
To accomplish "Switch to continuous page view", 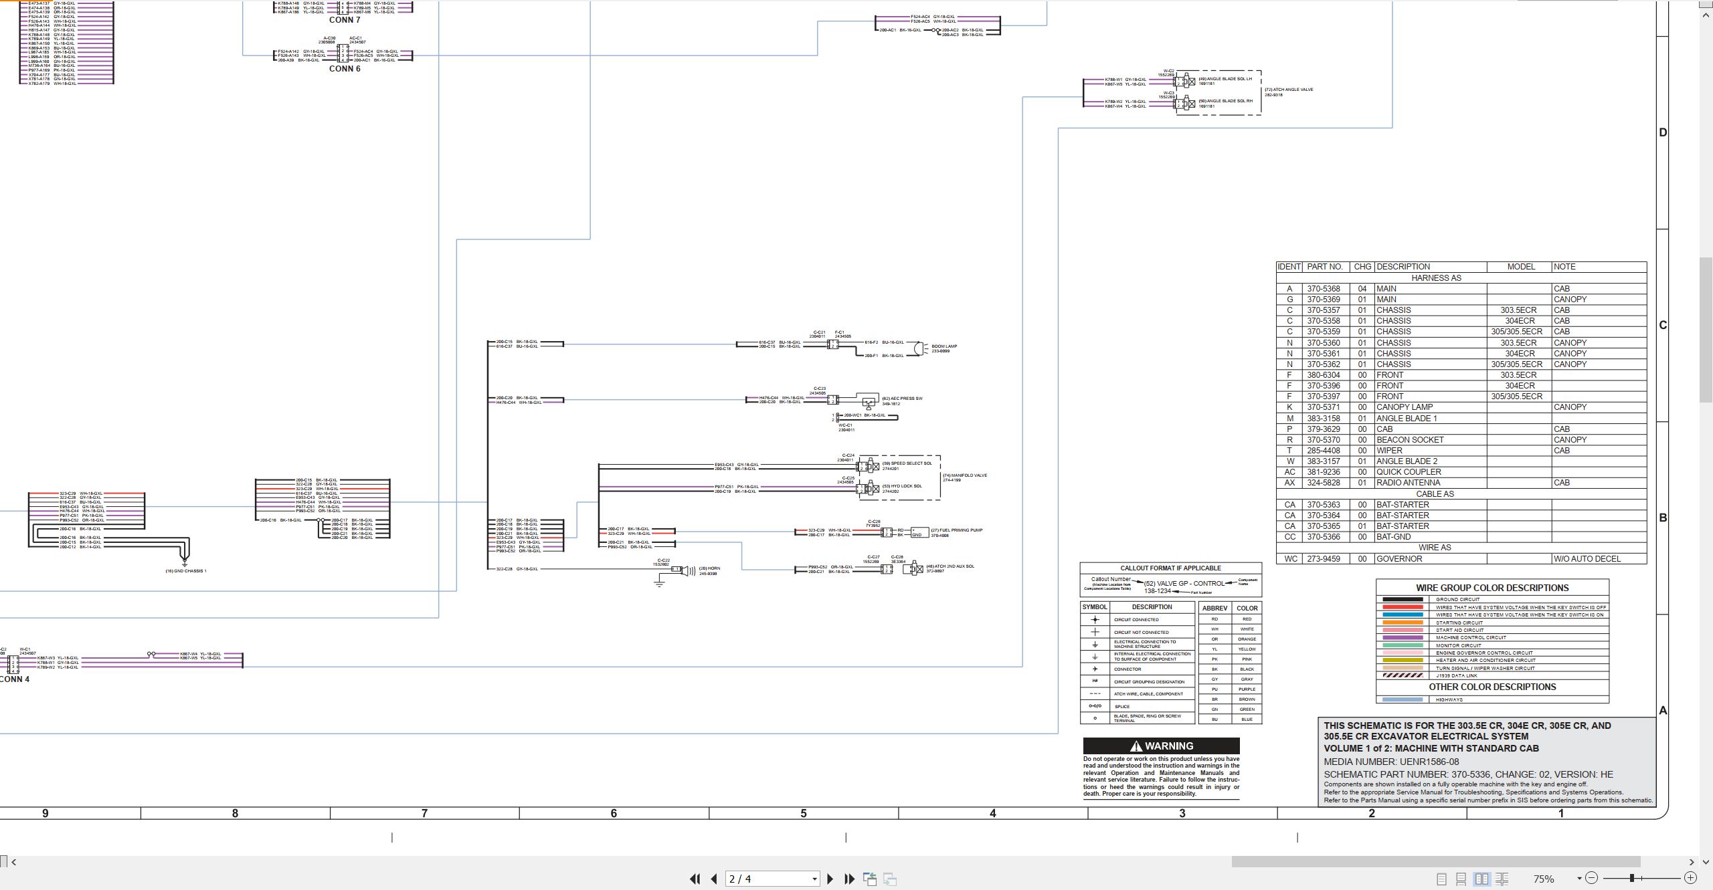I will coord(1461,879).
